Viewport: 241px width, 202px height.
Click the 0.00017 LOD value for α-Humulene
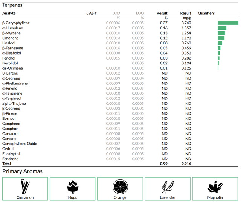point(113,28)
